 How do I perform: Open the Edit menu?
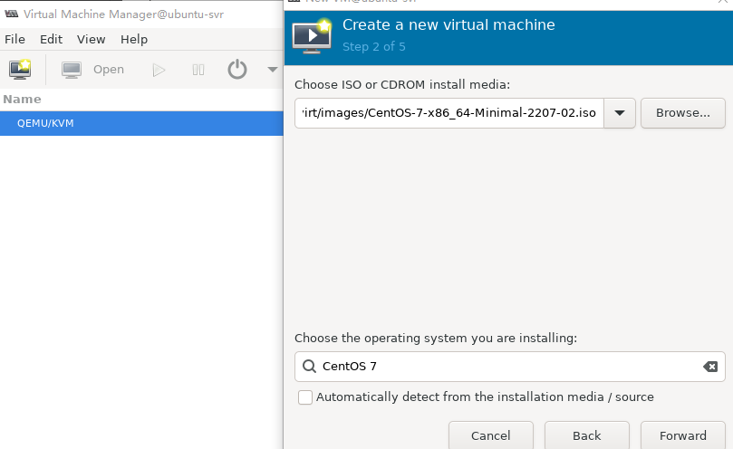[x=52, y=40]
